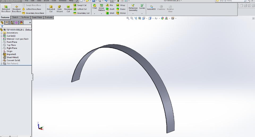The height and width of the screenshot is (137, 255).
Task: Expand Linear Pattern dropdown arrow
Action: (101, 14)
